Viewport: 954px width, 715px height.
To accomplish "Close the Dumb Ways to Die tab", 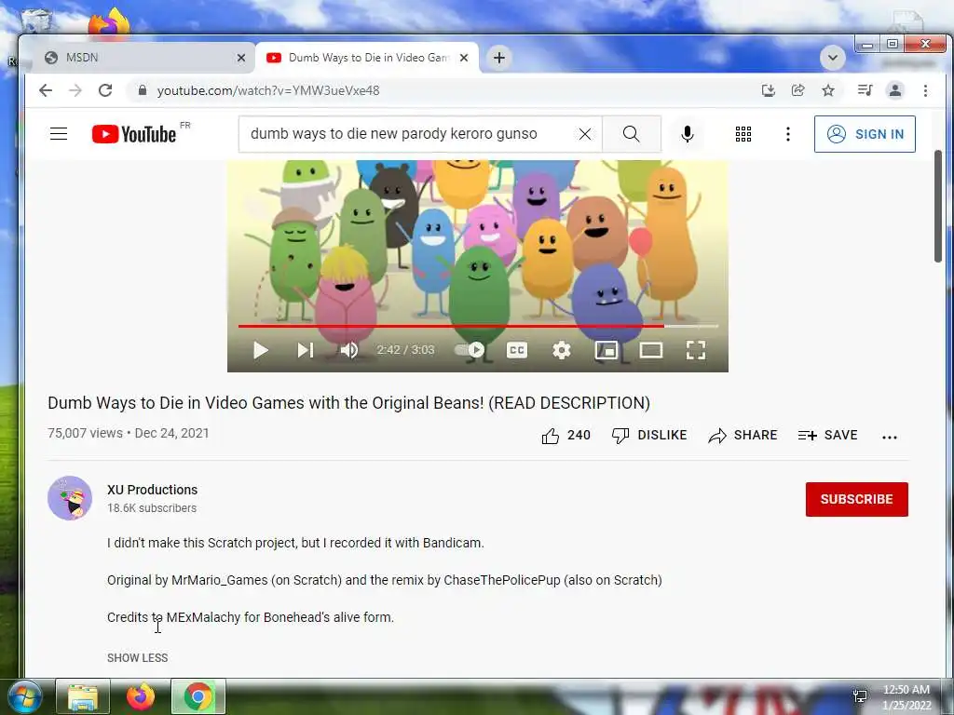I will 464,58.
